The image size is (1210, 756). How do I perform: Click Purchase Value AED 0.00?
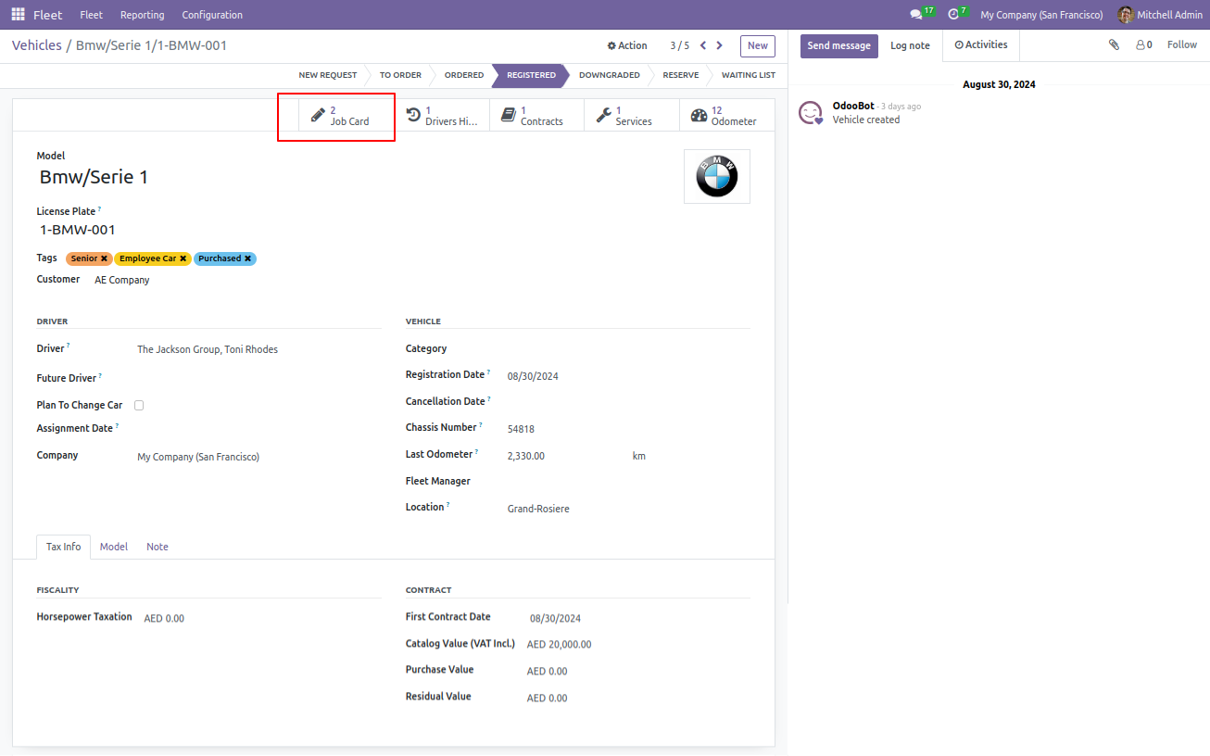[547, 671]
